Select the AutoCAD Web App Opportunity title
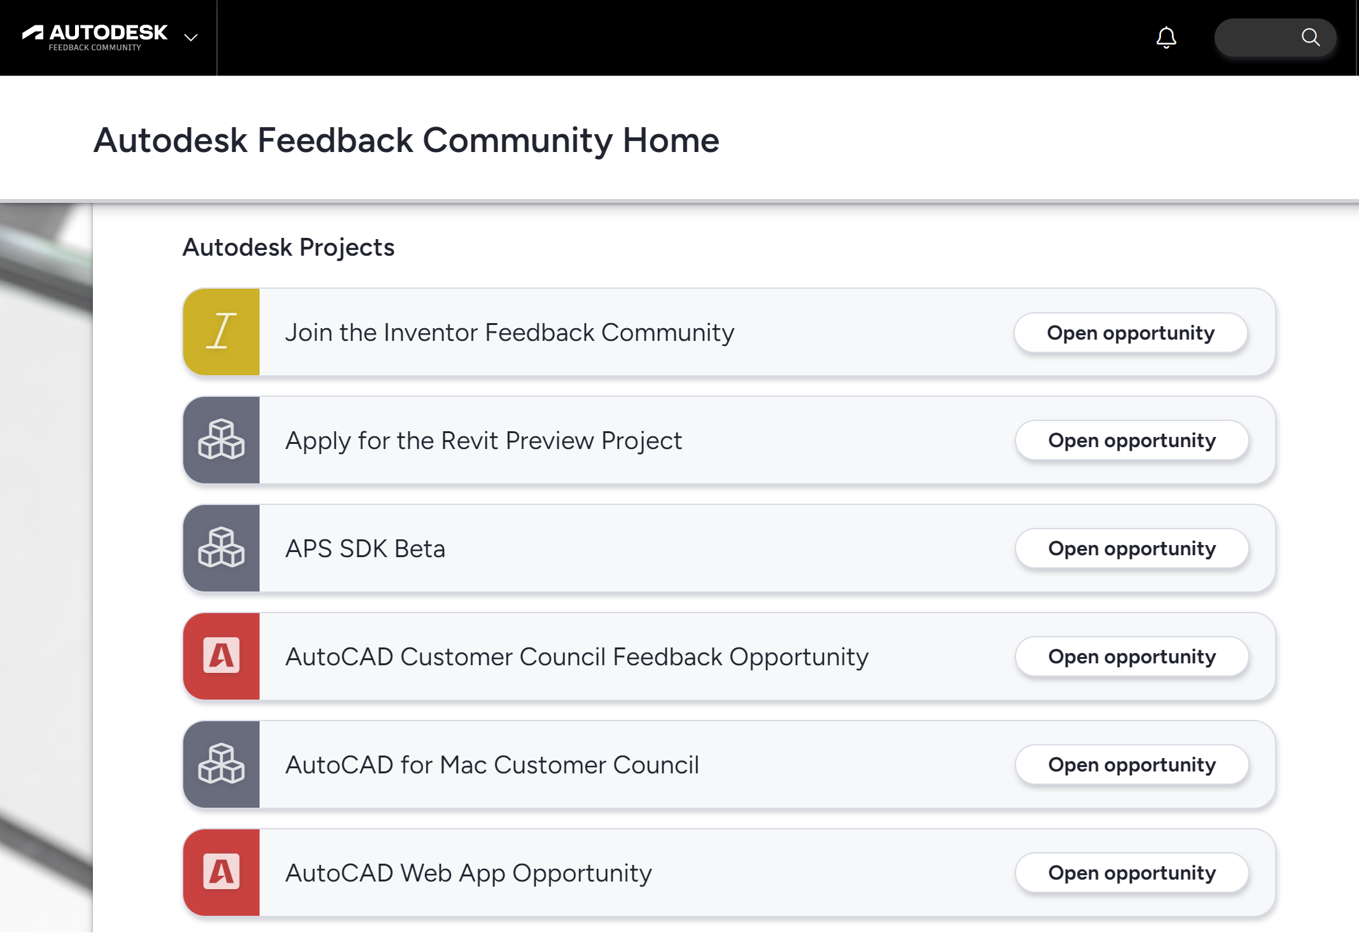Viewport: 1359px width, 947px height. click(468, 873)
